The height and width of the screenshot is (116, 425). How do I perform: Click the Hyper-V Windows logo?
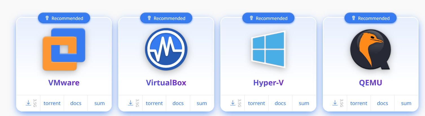(268, 49)
